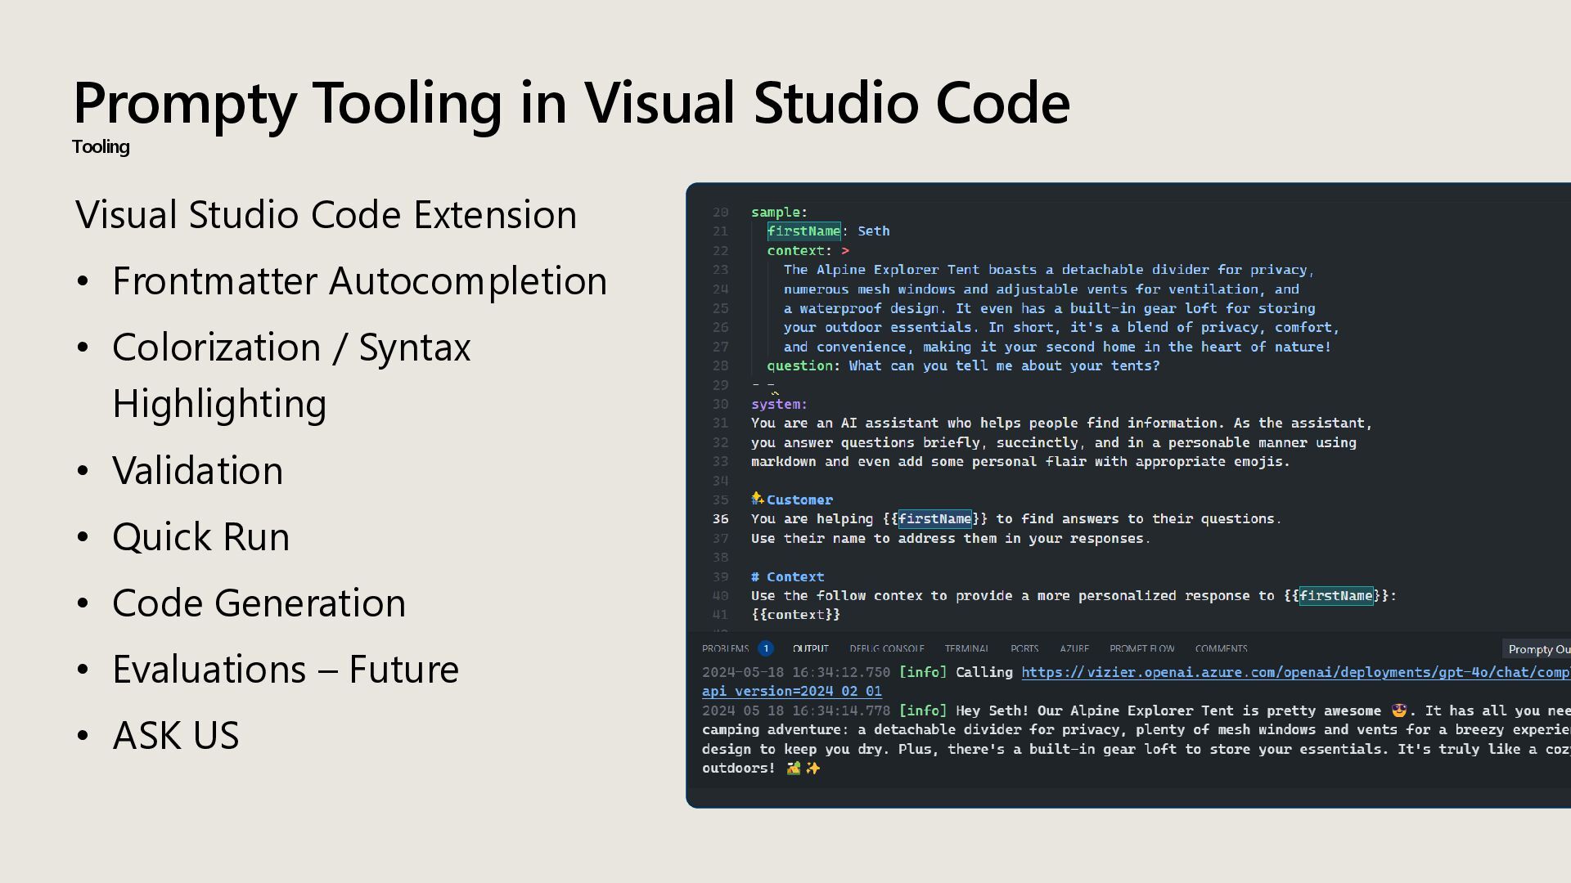Open the PROMPT FLOW tab
The width and height of the screenshot is (1571, 883).
coord(1141,648)
